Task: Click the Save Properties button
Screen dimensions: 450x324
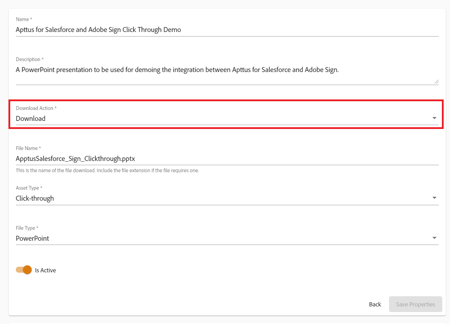Action: [x=415, y=304]
